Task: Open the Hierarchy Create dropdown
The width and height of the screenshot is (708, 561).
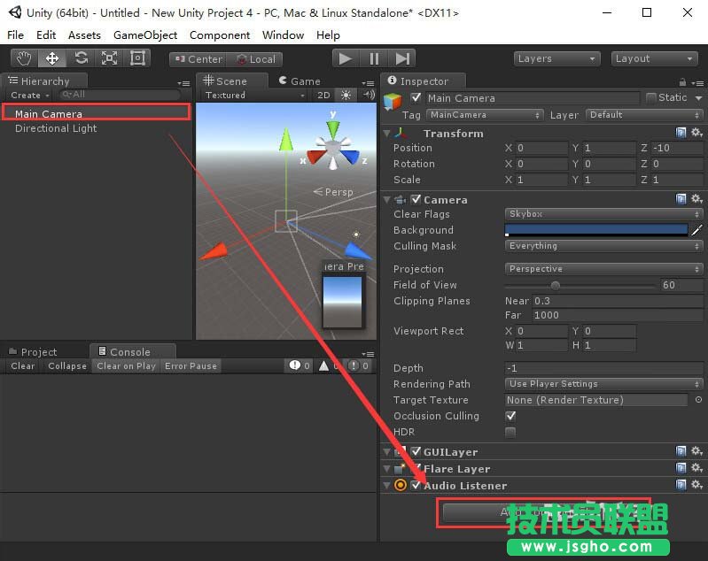Action: tap(30, 96)
